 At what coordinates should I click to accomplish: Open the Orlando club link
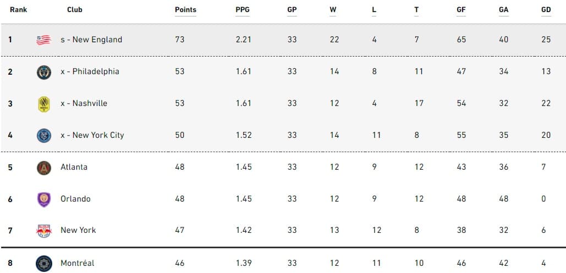tap(75, 199)
